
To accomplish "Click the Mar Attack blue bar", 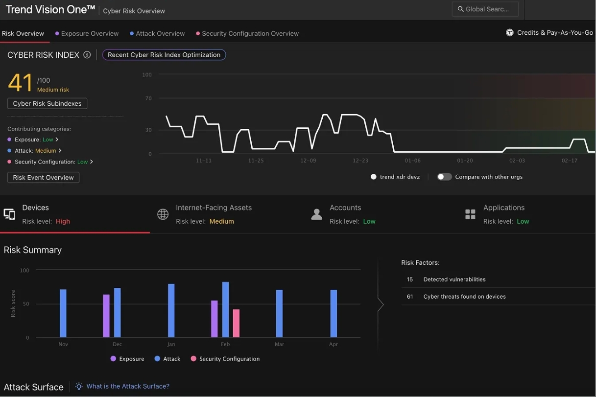I will pyautogui.click(x=279, y=313).
